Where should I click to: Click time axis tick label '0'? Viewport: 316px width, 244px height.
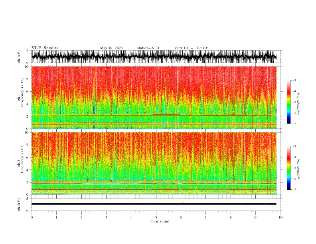pos(32,217)
